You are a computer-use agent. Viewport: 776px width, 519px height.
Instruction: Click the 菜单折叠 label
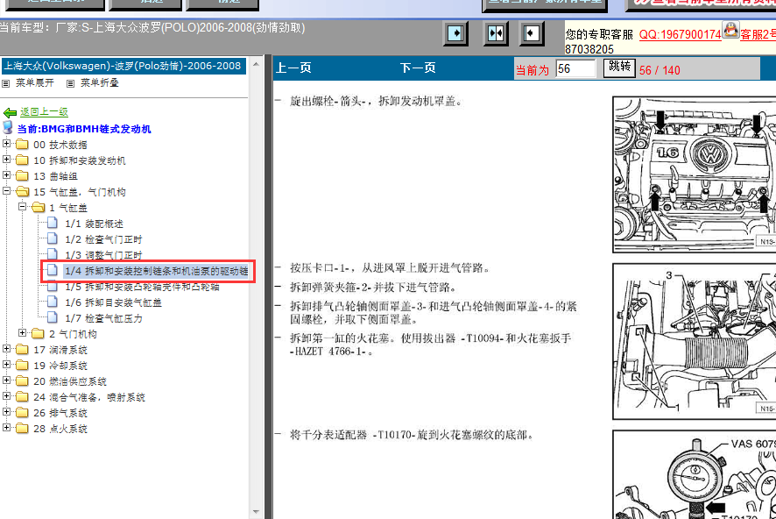click(x=100, y=82)
